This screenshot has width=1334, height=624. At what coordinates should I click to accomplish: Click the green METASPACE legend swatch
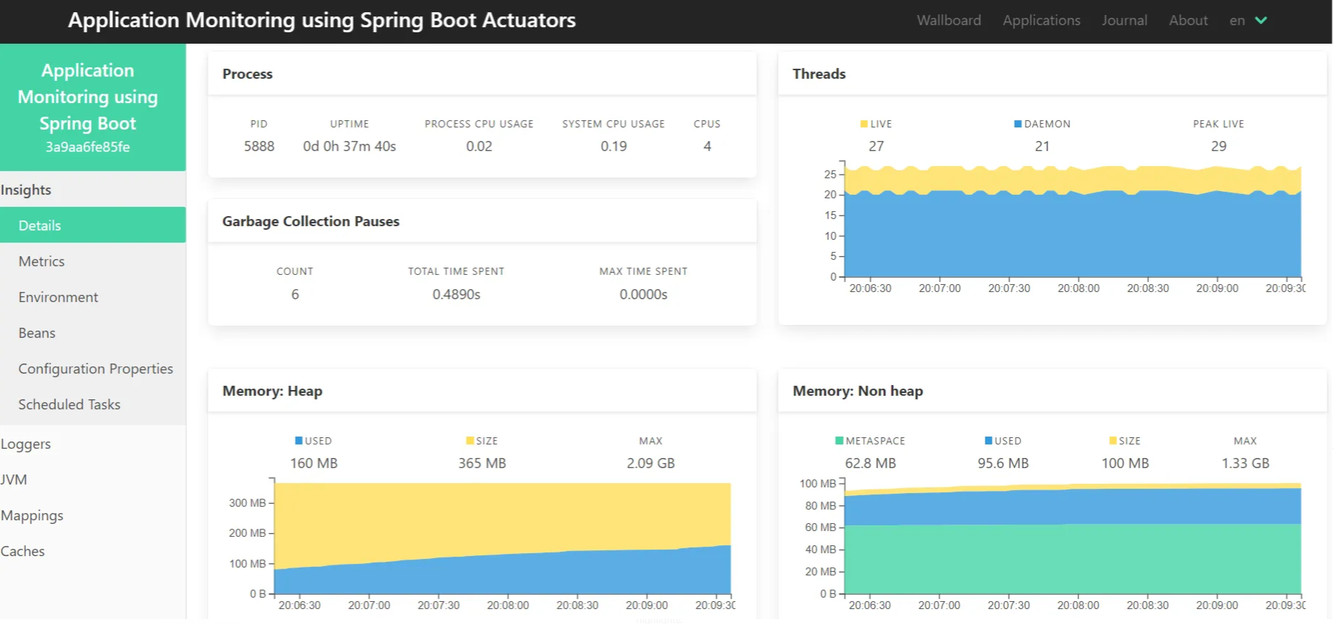[839, 441]
